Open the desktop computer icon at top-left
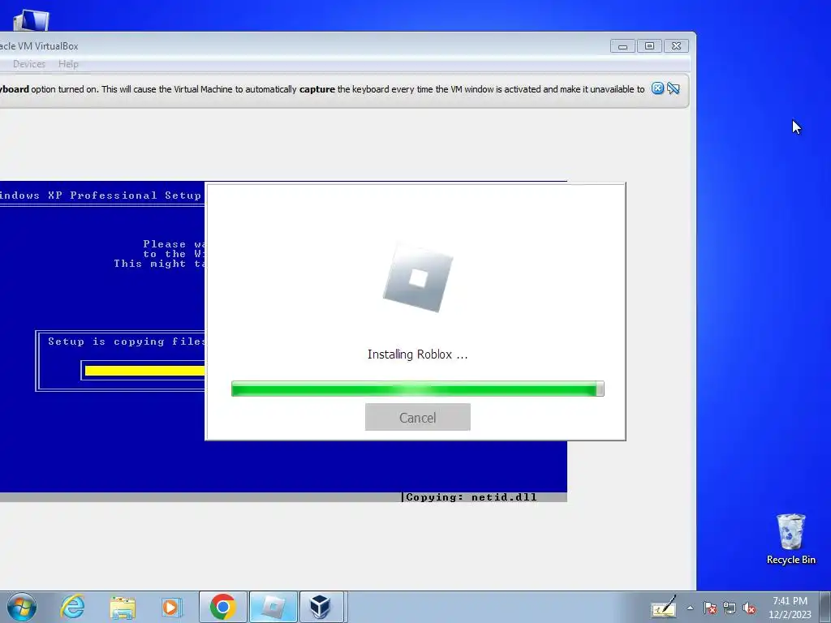This screenshot has height=623, width=831. [x=31, y=19]
